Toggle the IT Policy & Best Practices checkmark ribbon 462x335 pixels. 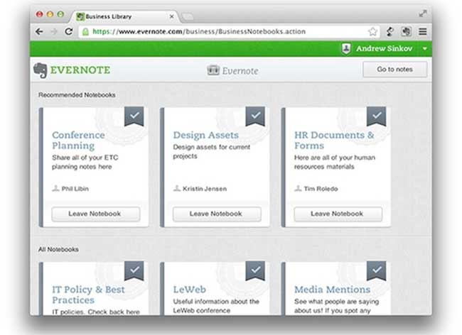(134, 271)
